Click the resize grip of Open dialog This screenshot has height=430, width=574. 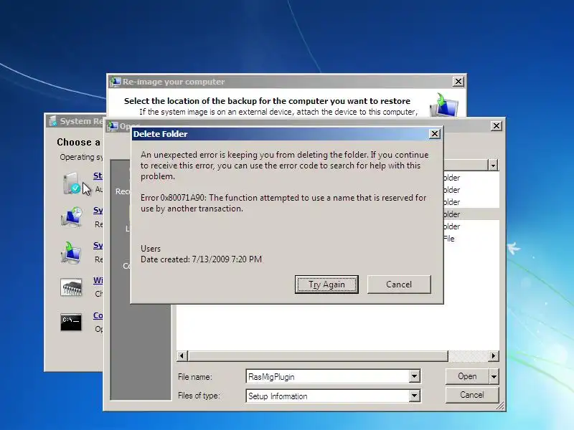coord(499,406)
